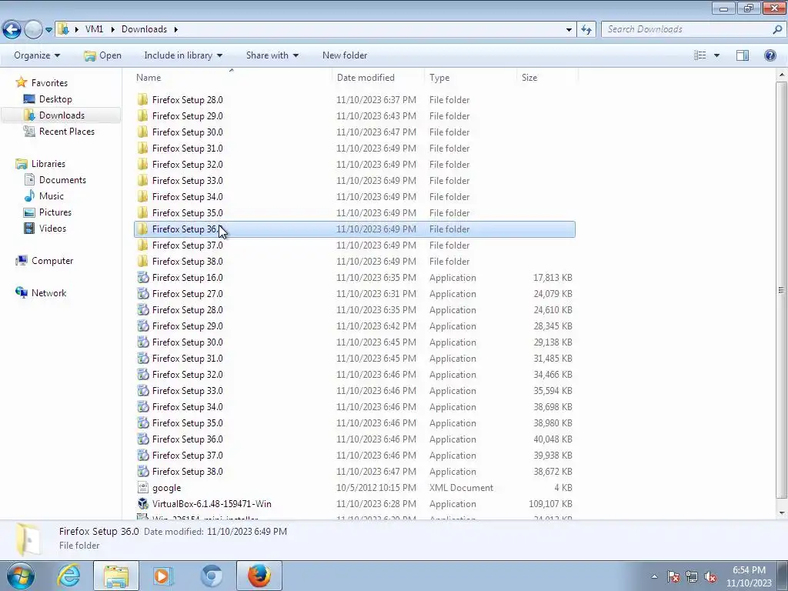Open Desktop in Favorites

pos(55,99)
